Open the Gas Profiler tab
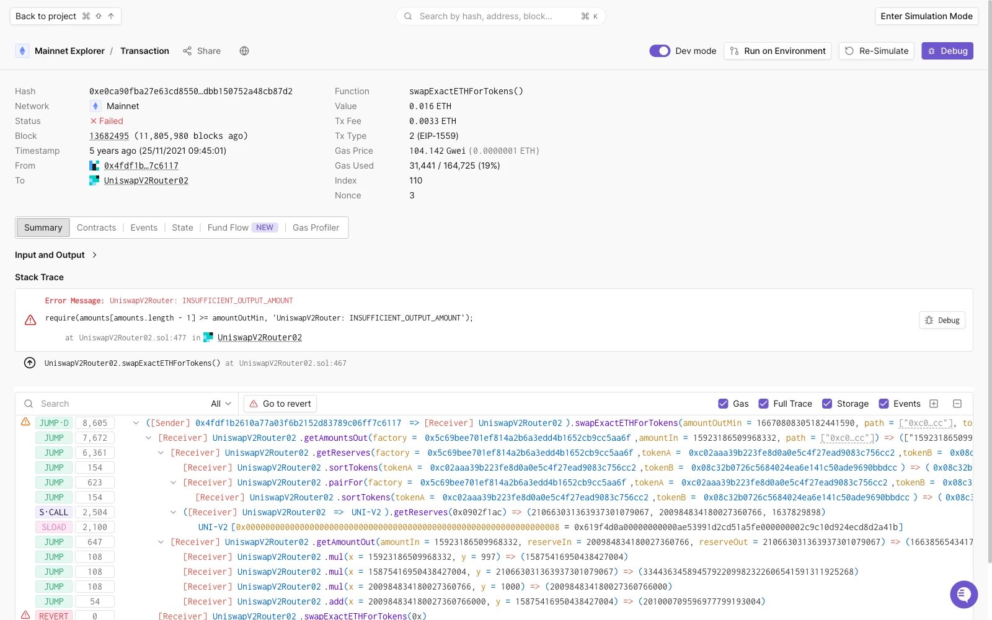 pyautogui.click(x=316, y=228)
